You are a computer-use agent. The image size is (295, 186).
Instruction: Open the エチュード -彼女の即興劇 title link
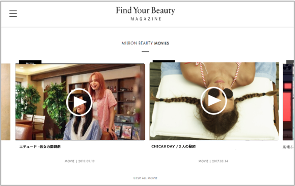click(40, 147)
